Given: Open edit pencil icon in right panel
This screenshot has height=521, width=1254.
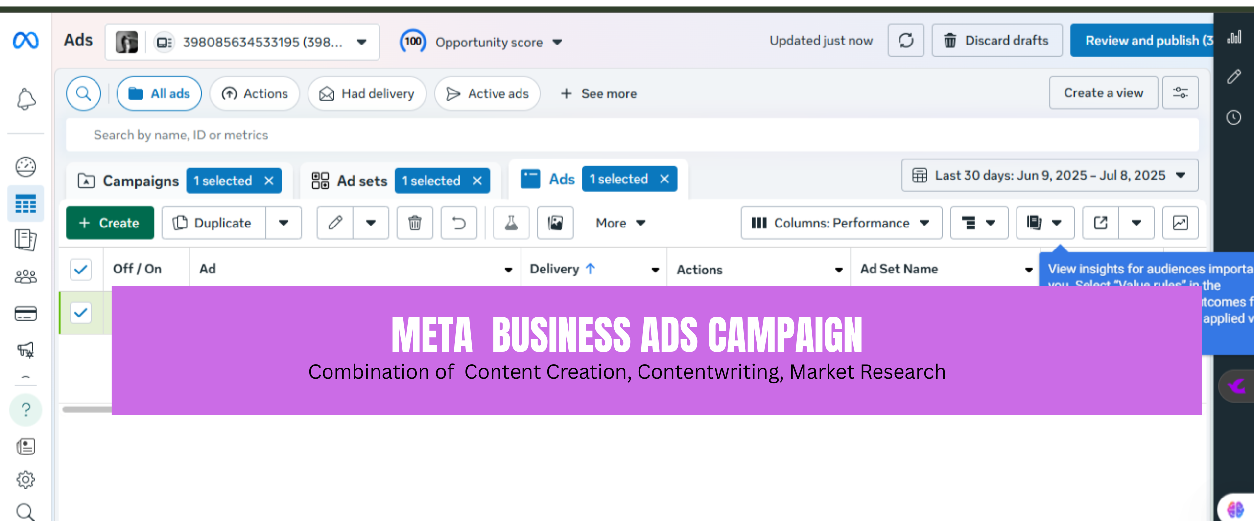Looking at the screenshot, I should coord(1234,77).
